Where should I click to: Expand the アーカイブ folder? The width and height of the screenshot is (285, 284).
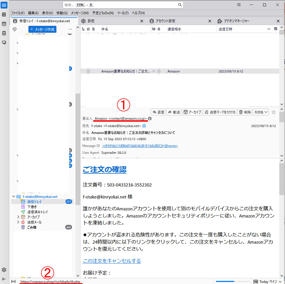coord(18,217)
